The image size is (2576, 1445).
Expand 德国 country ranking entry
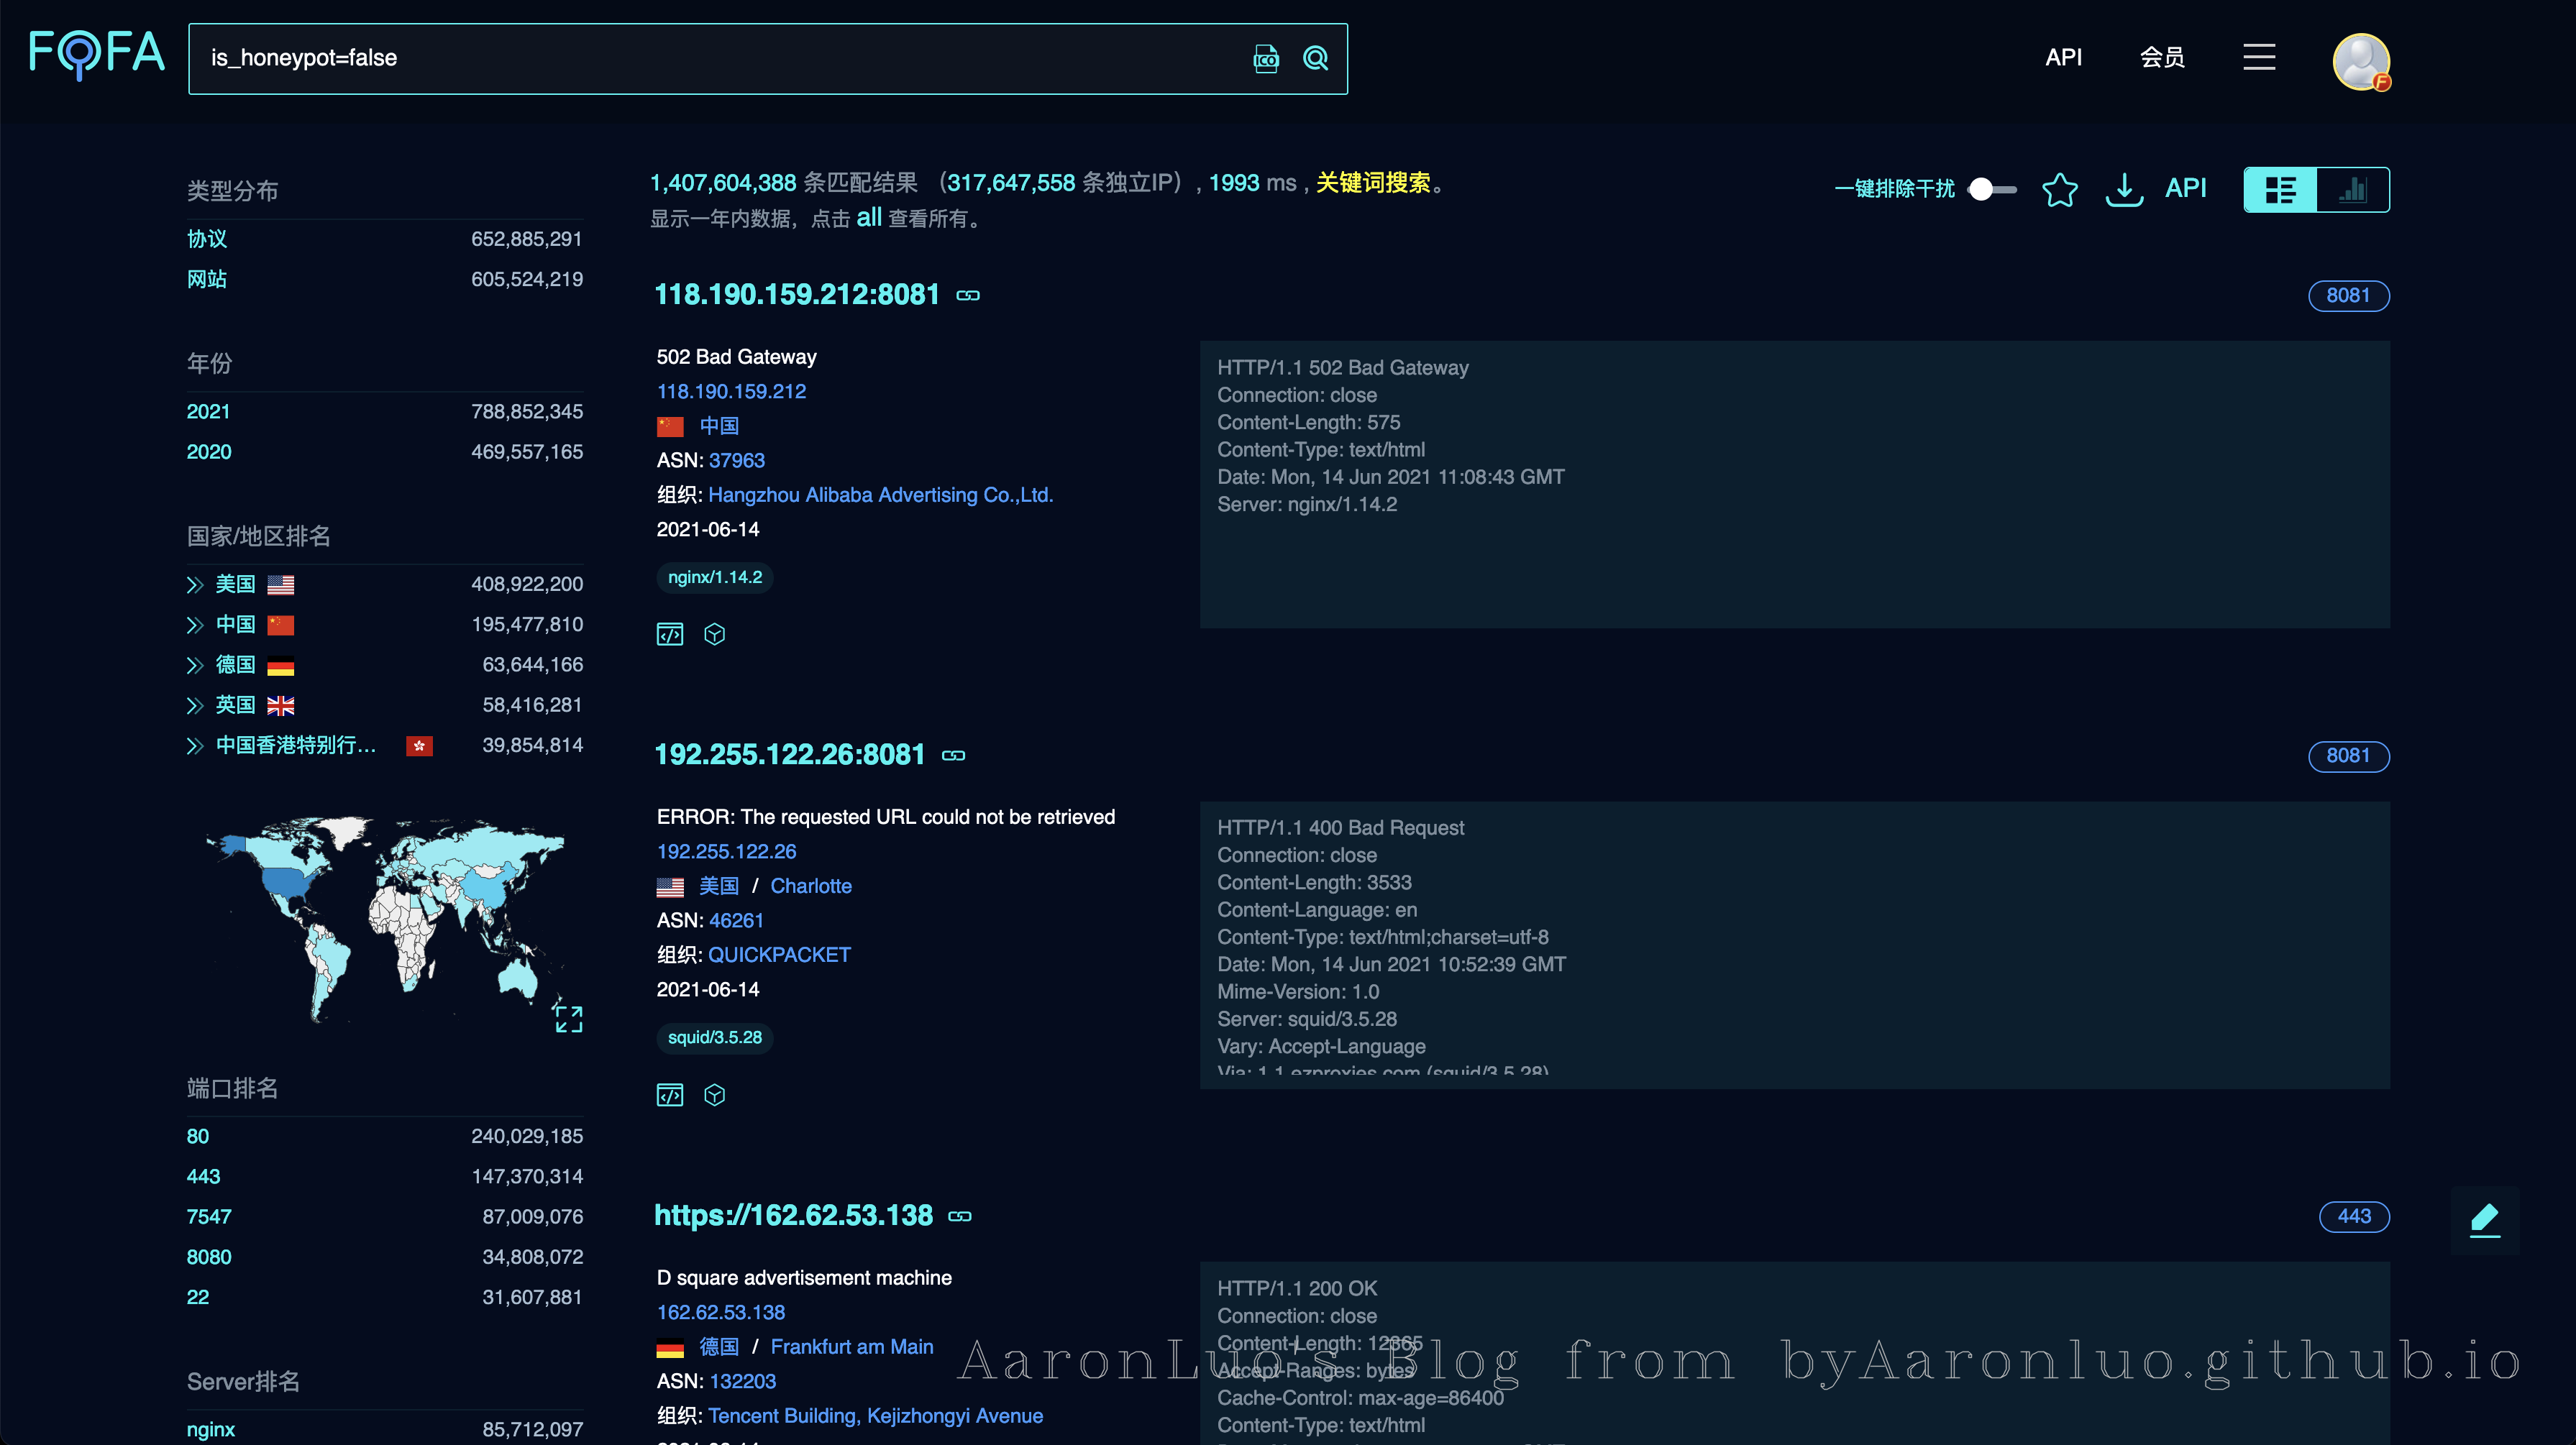[x=195, y=665]
